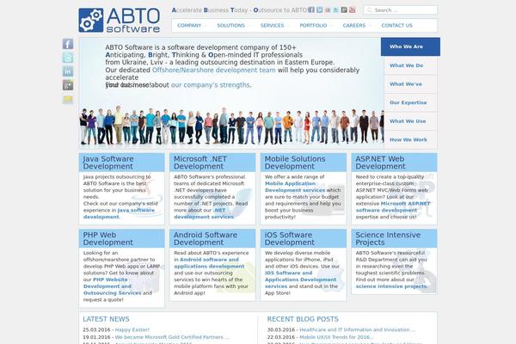Click the 25.03.2016 news date
The image size is (516, 344).
coord(96,329)
